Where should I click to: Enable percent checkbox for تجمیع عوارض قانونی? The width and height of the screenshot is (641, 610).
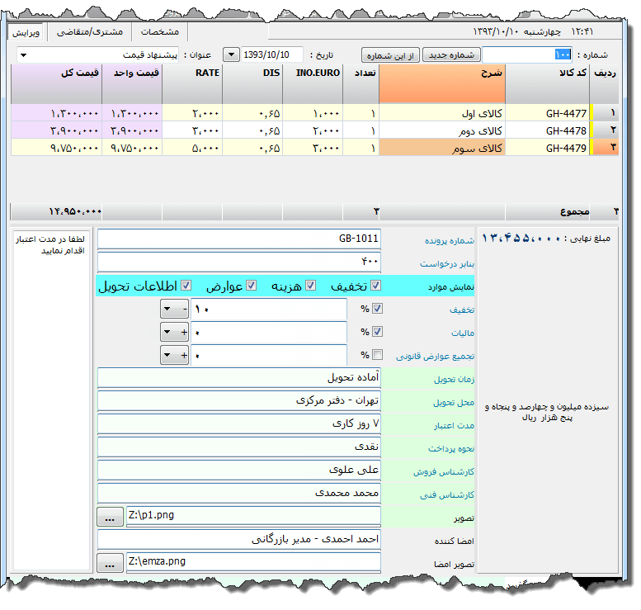(378, 355)
